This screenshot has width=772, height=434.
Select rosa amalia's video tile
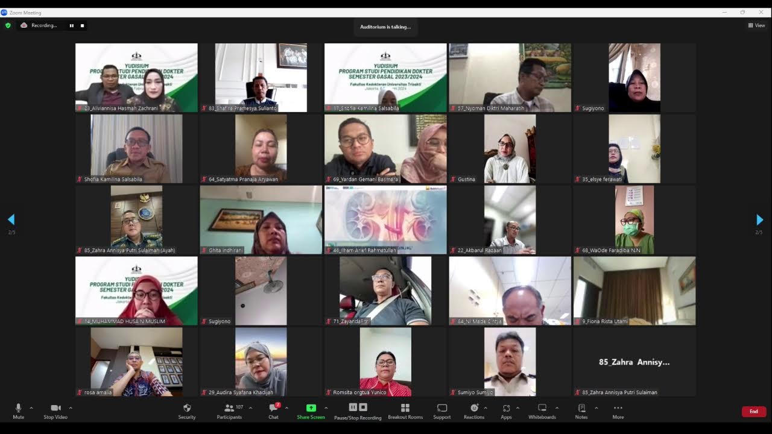(136, 362)
